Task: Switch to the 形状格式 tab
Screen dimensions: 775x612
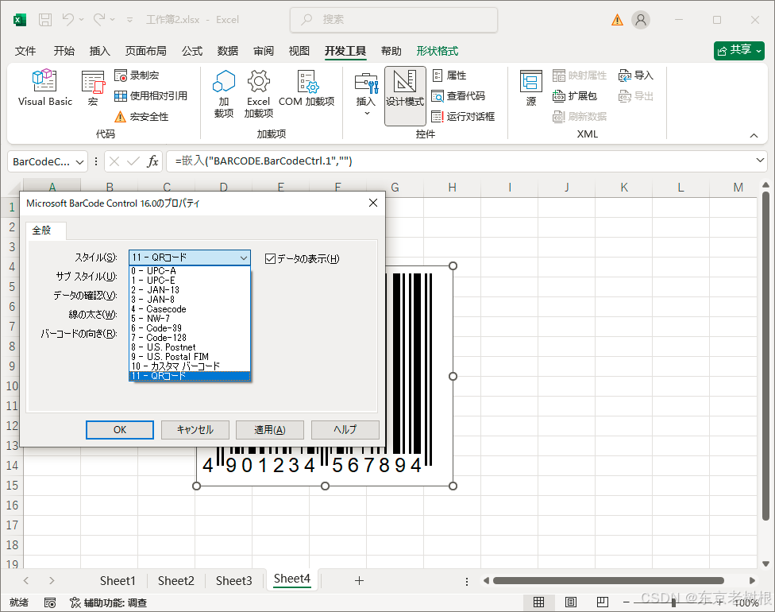Action: [437, 51]
